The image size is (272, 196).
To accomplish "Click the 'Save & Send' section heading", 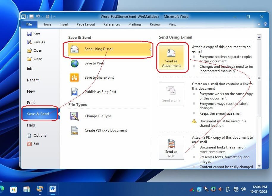I will (x=80, y=37).
